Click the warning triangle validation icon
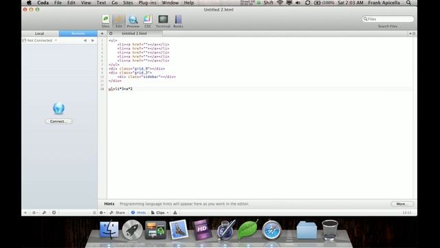Screen dimensions: 440x248 tap(175, 213)
